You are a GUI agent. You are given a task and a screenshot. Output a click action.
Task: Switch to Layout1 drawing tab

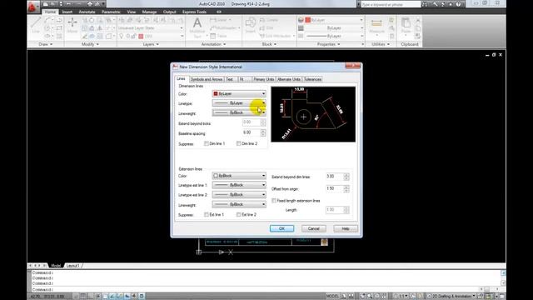point(72,266)
